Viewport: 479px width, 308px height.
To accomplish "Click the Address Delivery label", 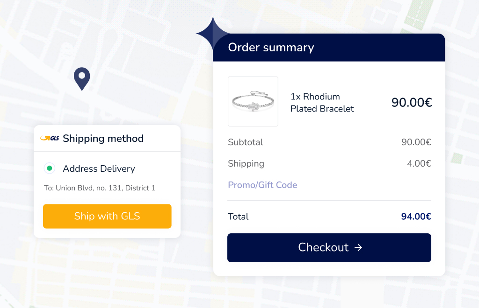I will click(x=99, y=168).
